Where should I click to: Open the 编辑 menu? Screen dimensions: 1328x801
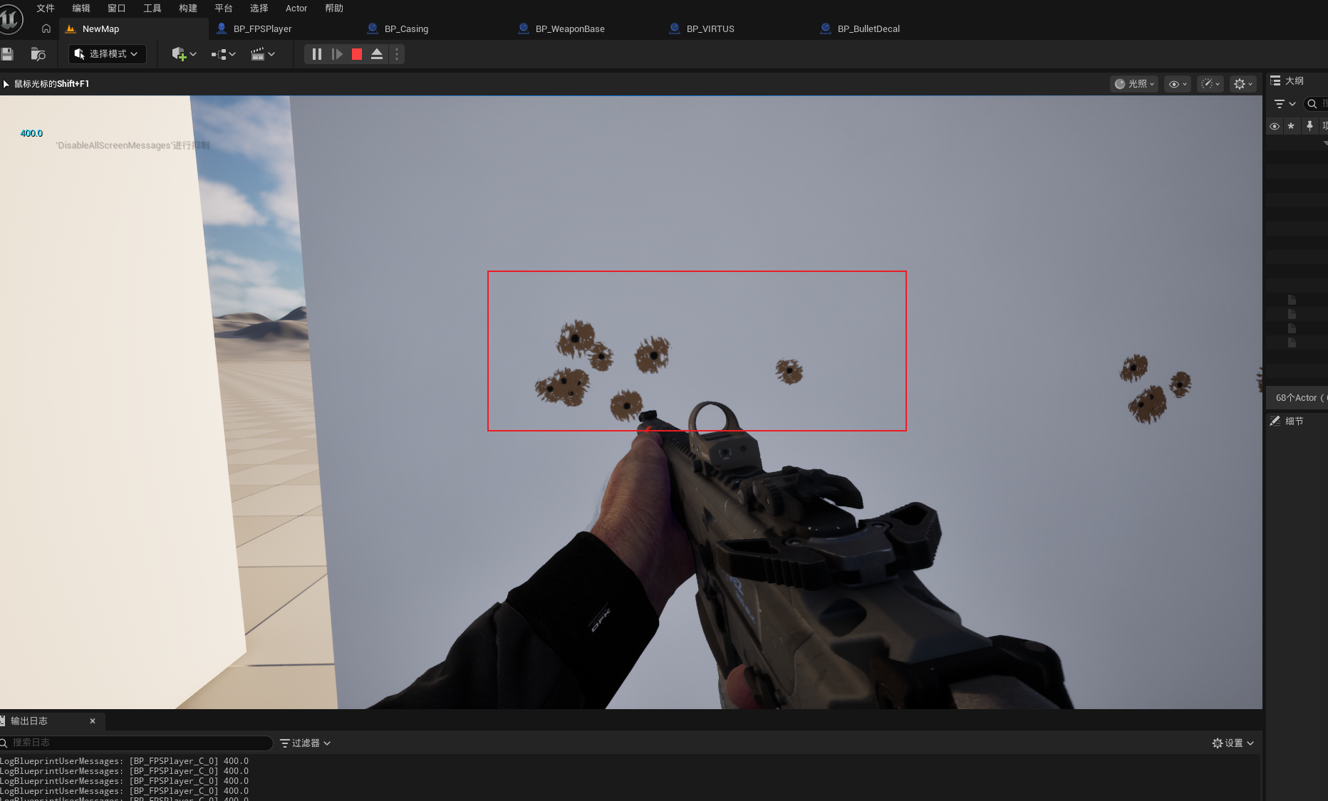[81, 9]
